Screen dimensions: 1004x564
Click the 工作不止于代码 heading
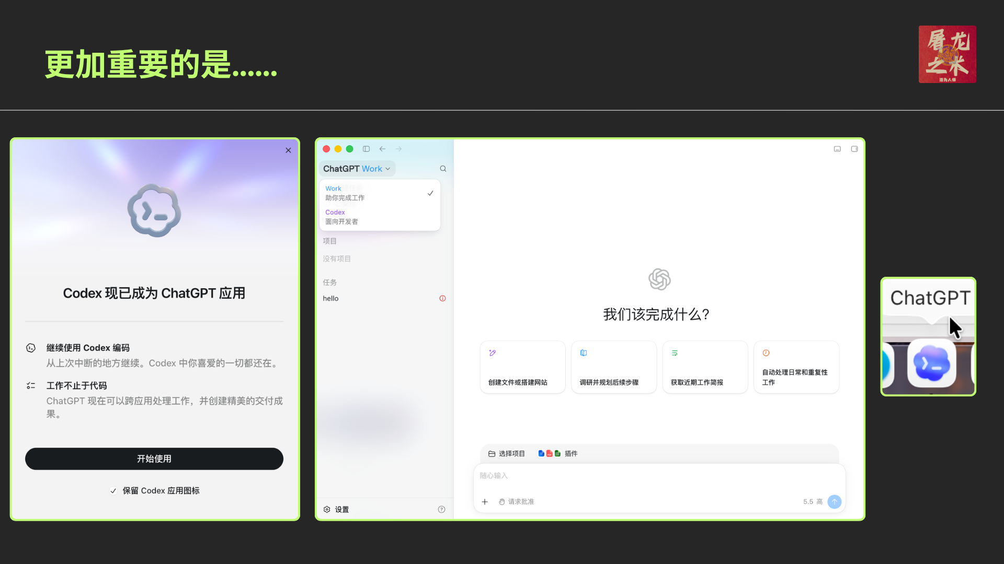click(x=76, y=386)
